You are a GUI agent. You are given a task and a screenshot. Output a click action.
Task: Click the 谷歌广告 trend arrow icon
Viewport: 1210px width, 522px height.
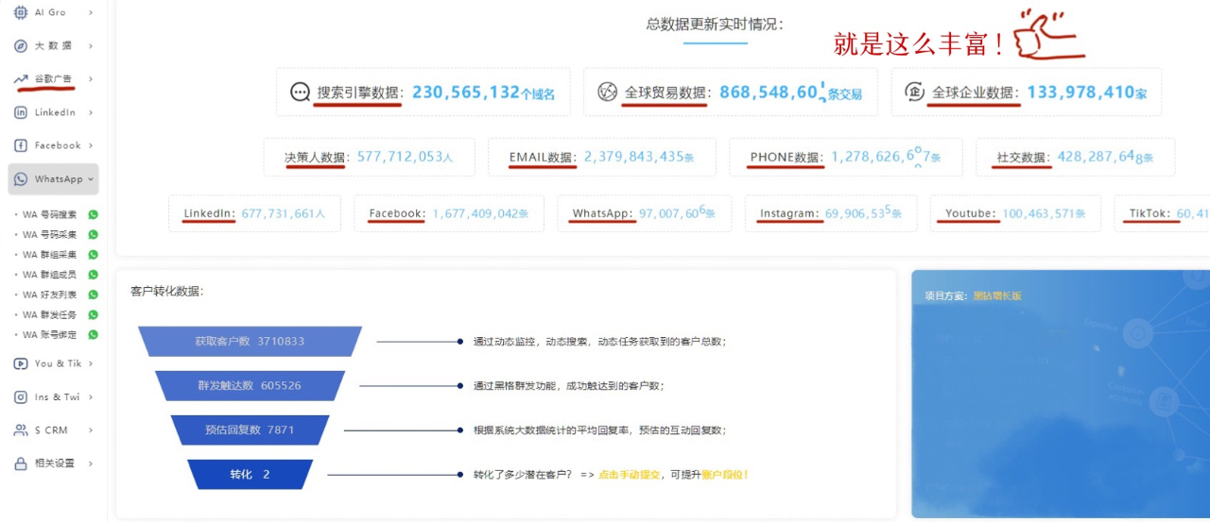(21, 79)
